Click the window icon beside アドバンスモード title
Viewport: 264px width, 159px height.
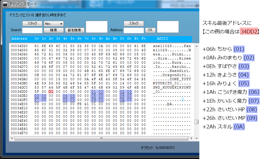tap(5, 4)
